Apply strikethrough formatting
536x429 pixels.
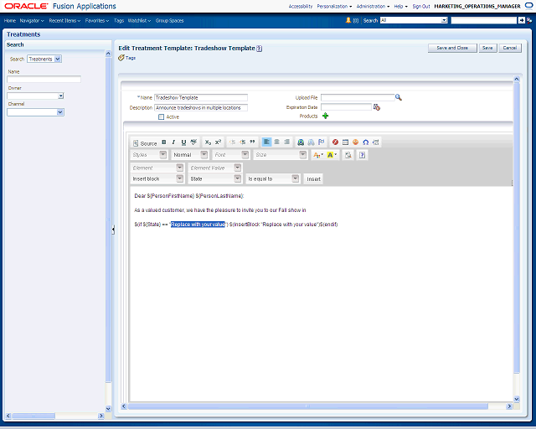point(193,142)
